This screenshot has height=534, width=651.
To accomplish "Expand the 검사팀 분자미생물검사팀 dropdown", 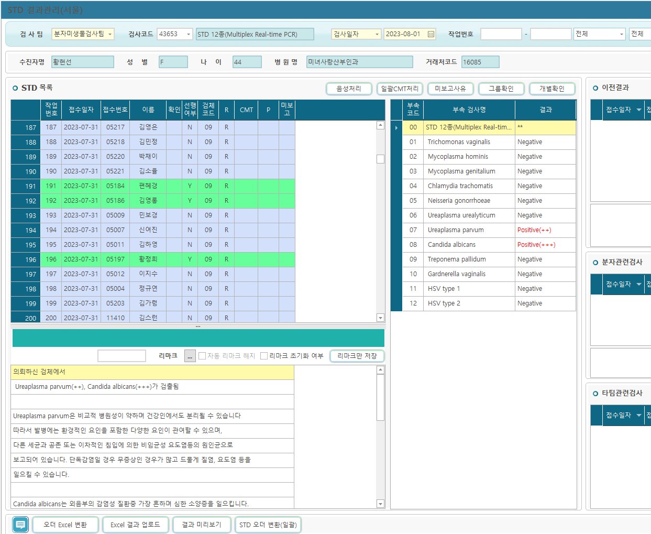I will coord(110,34).
